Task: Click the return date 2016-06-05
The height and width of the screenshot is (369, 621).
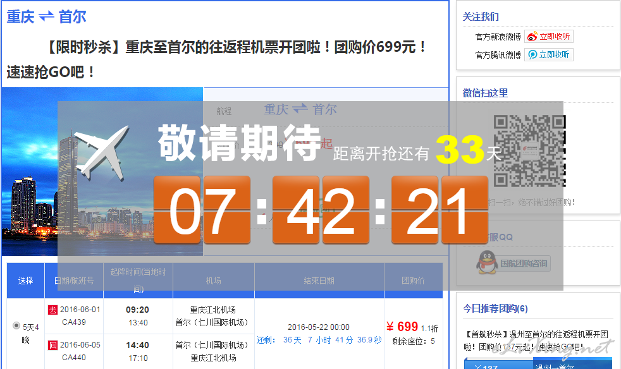Action: pos(80,345)
